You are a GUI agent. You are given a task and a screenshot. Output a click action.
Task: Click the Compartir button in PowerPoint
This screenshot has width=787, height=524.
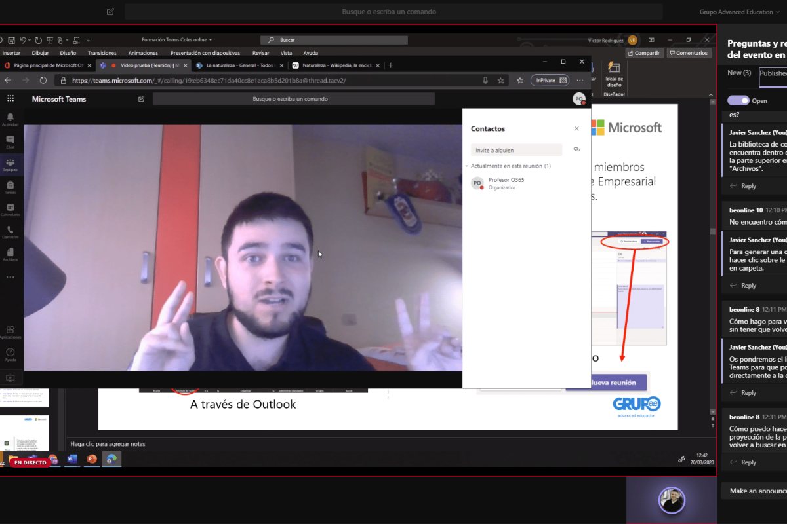644,53
